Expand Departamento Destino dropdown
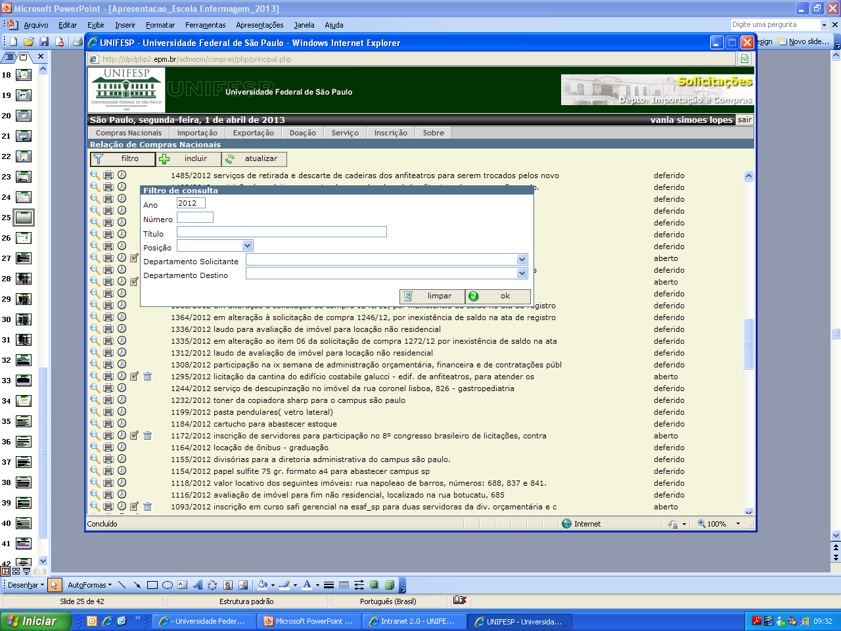This screenshot has height=631, width=841. (x=522, y=273)
